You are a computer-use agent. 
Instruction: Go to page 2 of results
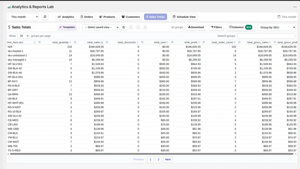click(x=158, y=159)
